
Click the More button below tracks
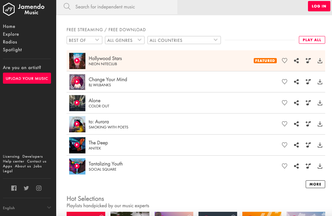tap(315, 184)
